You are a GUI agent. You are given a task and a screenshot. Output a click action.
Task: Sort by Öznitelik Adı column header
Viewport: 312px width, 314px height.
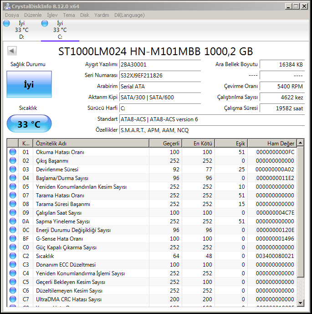tap(91, 143)
